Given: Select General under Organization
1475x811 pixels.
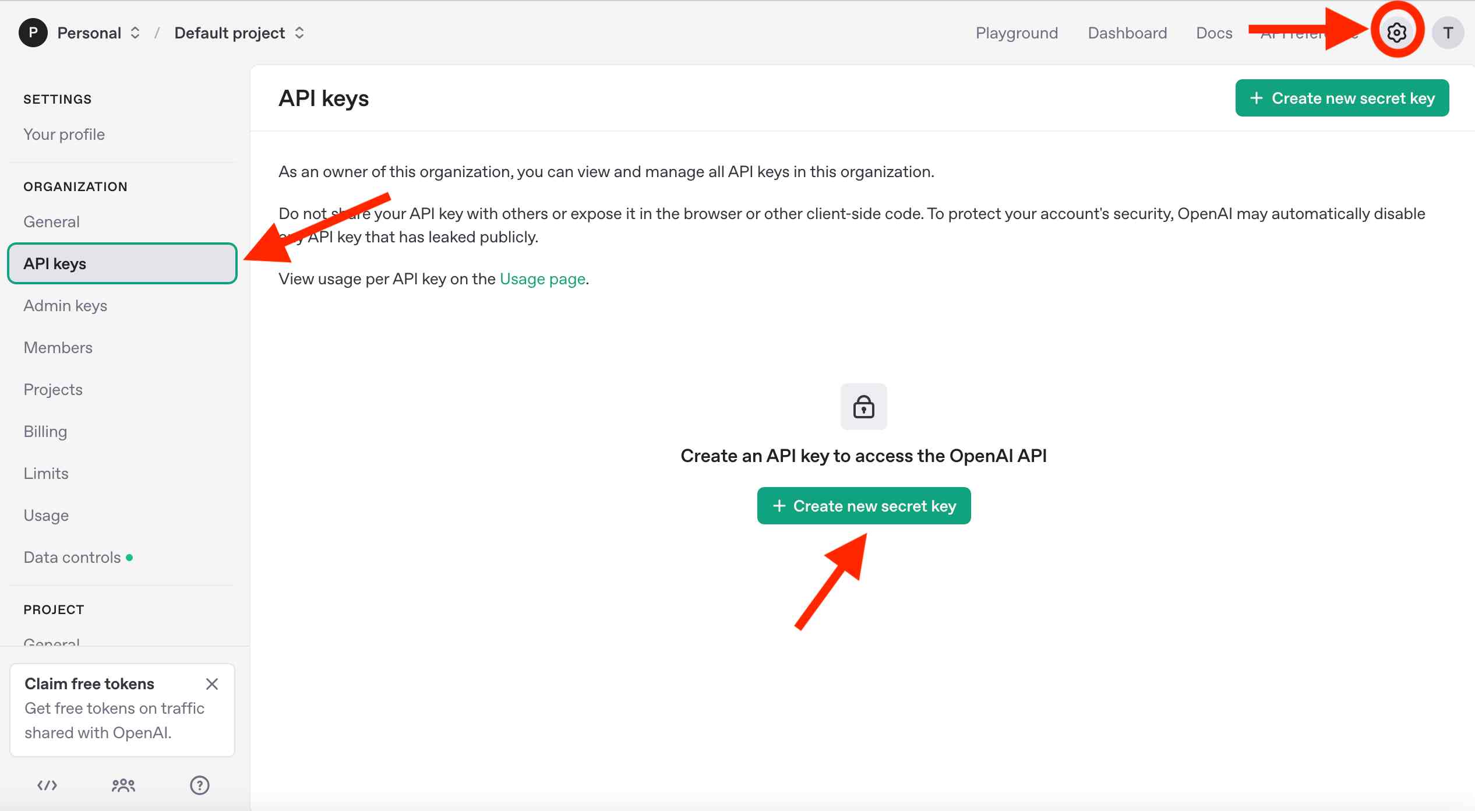Looking at the screenshot, I should point(51,222).
